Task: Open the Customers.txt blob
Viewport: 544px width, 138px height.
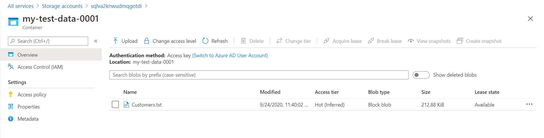Action: (147, 105)
